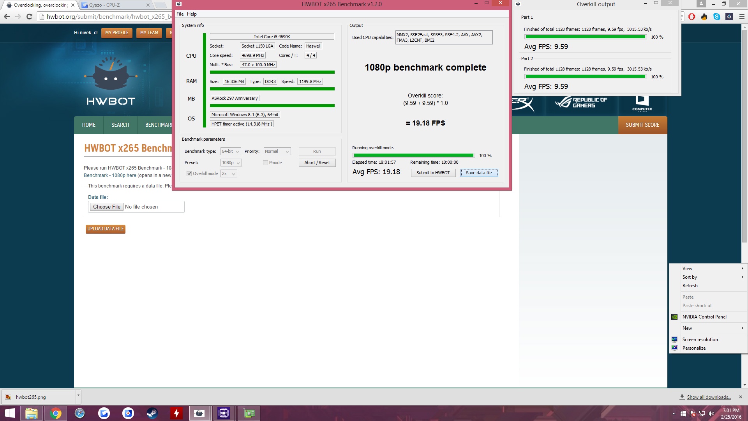Open the Skype extension icon
Image resolution: width=748 pixels, height=421 pixels.
tap(717, 16)
